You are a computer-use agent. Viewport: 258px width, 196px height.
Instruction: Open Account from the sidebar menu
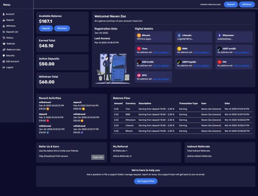[10, 14]
